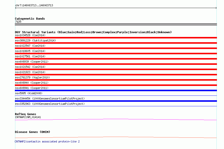The height and width of the screenshot is (149, 224).
Task: Click the nsv608940 (Cooper2011) red bar
Action: point(116,85)
